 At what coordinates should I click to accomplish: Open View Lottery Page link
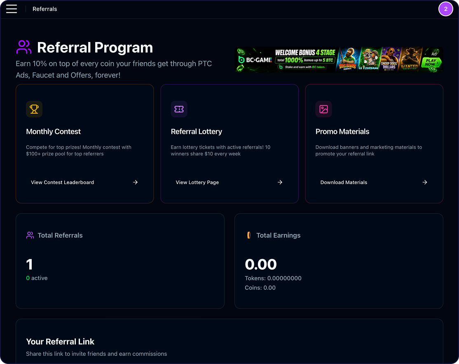coord(197,182)
